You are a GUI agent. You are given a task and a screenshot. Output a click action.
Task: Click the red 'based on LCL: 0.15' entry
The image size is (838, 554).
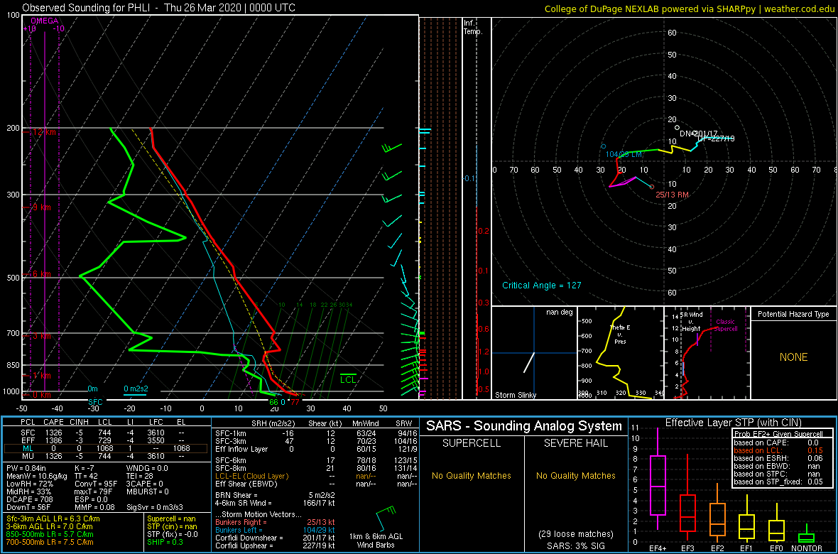[x=778, y=450]
